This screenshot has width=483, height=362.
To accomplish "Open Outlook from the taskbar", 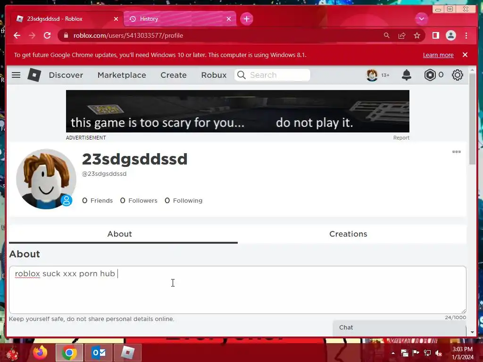I will click(x=99, y=353).
